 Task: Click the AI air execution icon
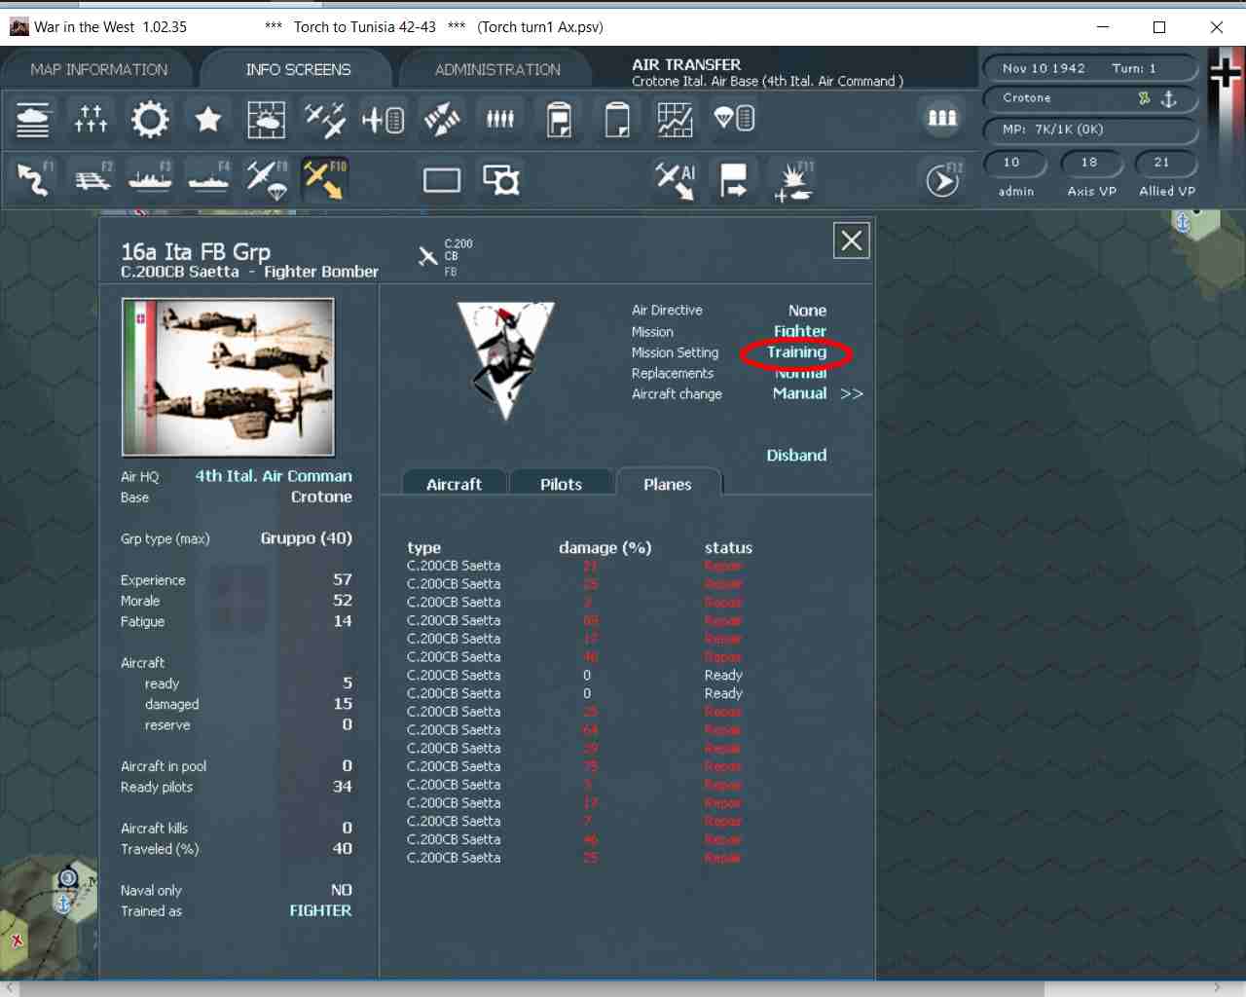pos(675,179)
